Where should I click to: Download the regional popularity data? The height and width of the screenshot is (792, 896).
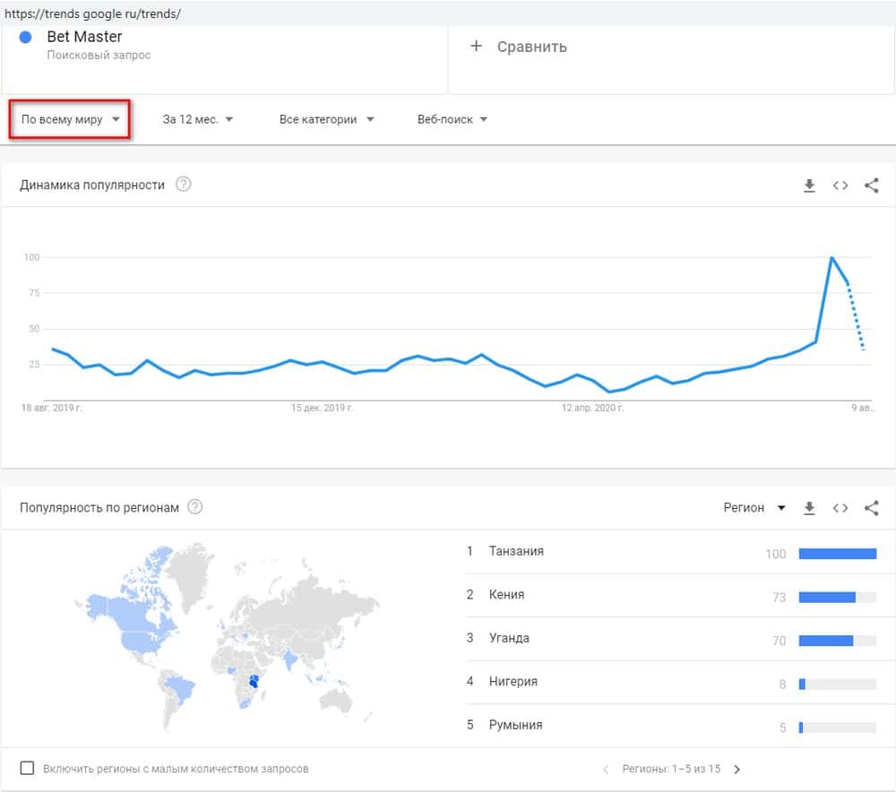809,508
